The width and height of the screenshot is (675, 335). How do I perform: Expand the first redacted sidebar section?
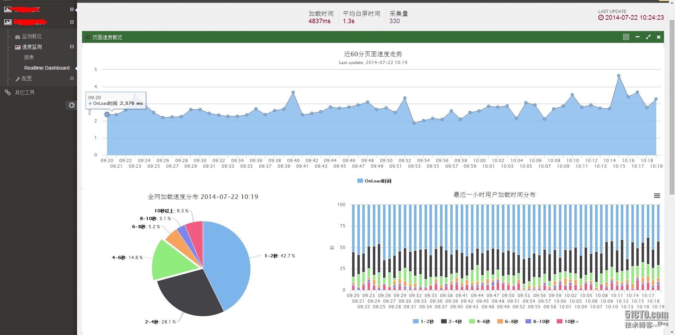pyautogui.click(x=72, y=9)
